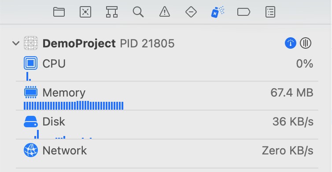
Task: Select the Disk gauge row
Action: click(167, 125)
